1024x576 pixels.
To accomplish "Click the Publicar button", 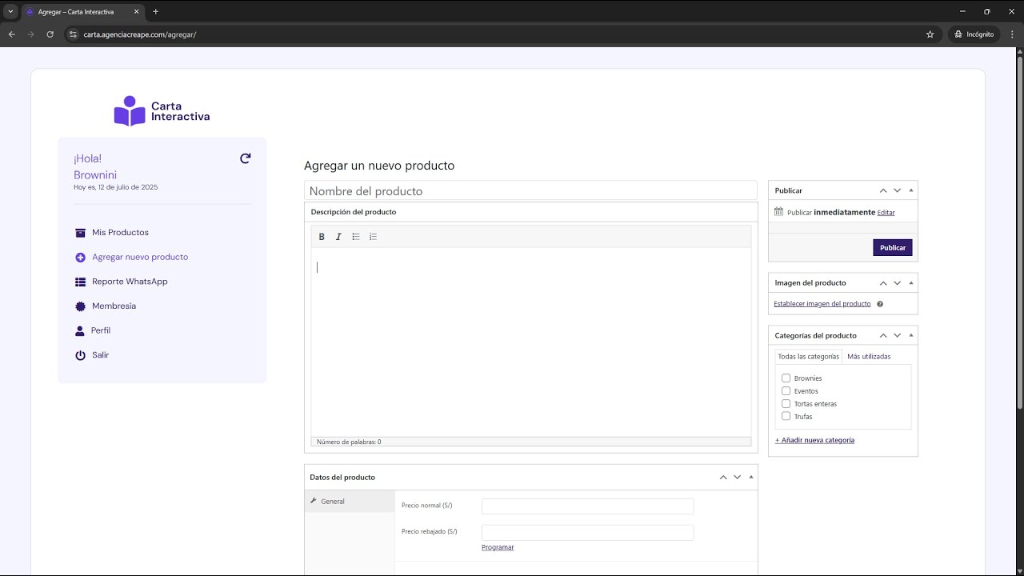I will click(893, 248).
